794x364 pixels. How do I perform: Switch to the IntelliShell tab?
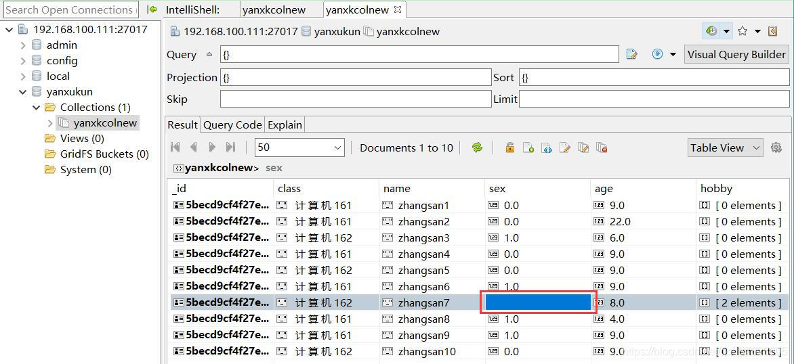[193, 9]
